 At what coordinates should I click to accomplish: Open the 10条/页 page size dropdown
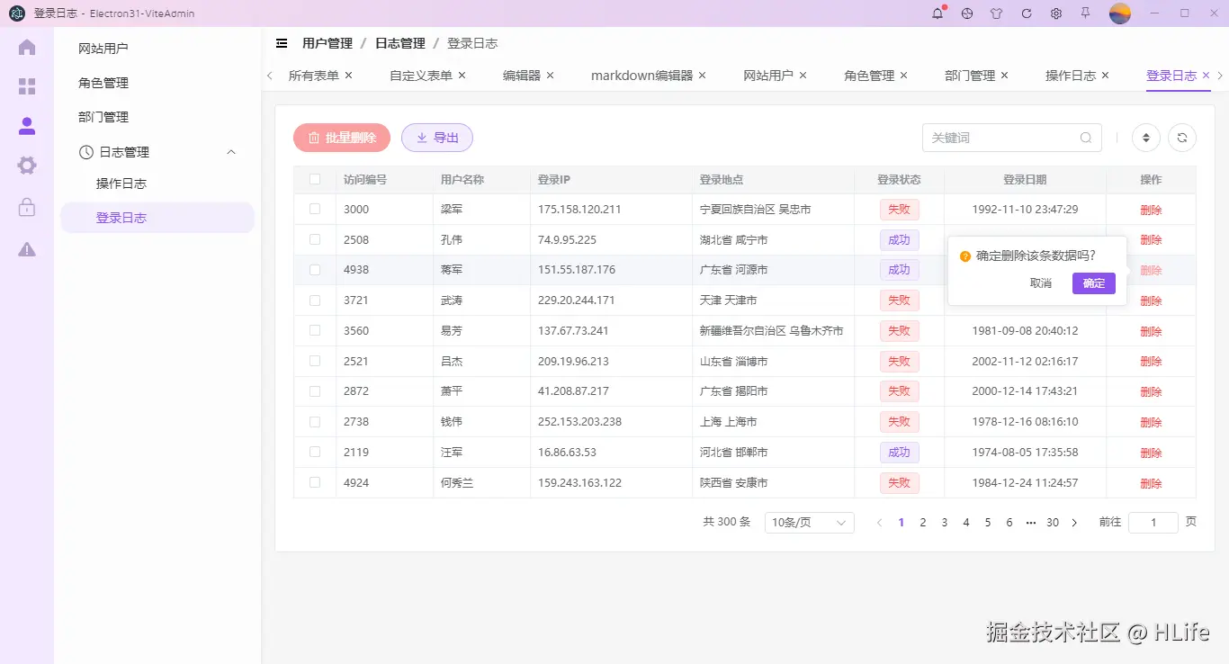(x=809, y=523)
